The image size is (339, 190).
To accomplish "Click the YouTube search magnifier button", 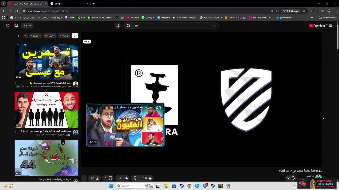I will point(128,26).
